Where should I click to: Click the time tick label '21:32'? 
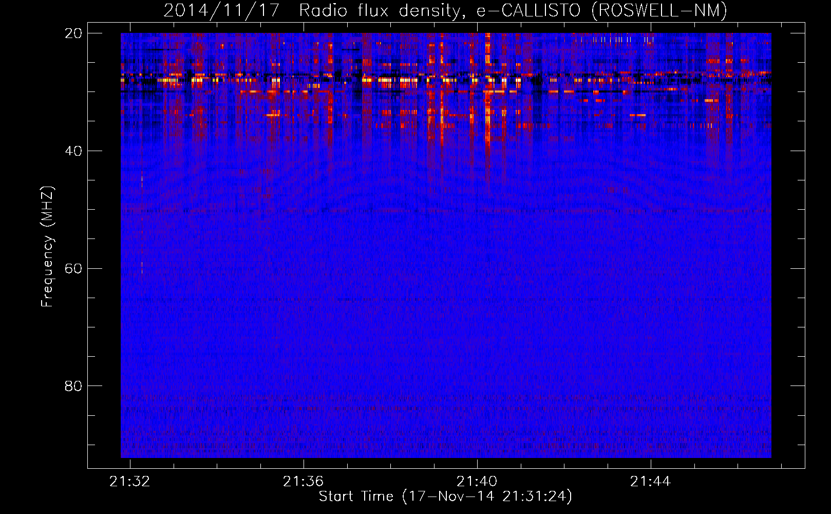click(130, 481)
